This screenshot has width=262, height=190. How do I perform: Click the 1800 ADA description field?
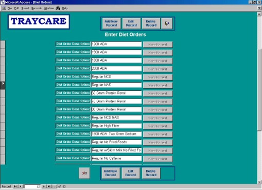click(116, 61)
